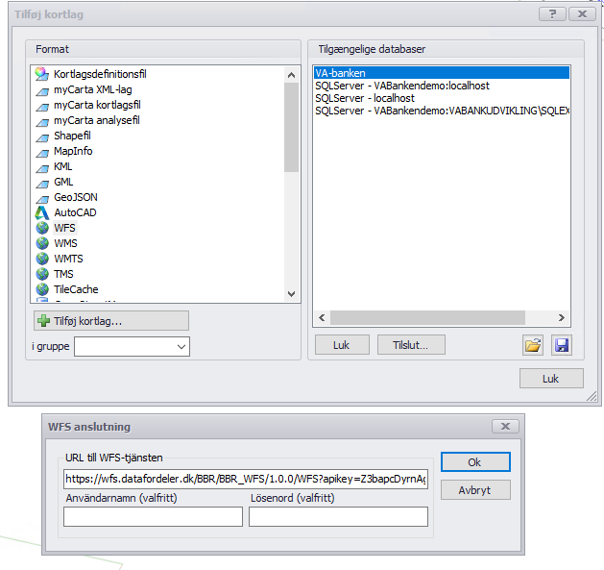604x570 pixels.
Task: Click the URL till WFS-tjänsten field
Action: click(245, 479)
